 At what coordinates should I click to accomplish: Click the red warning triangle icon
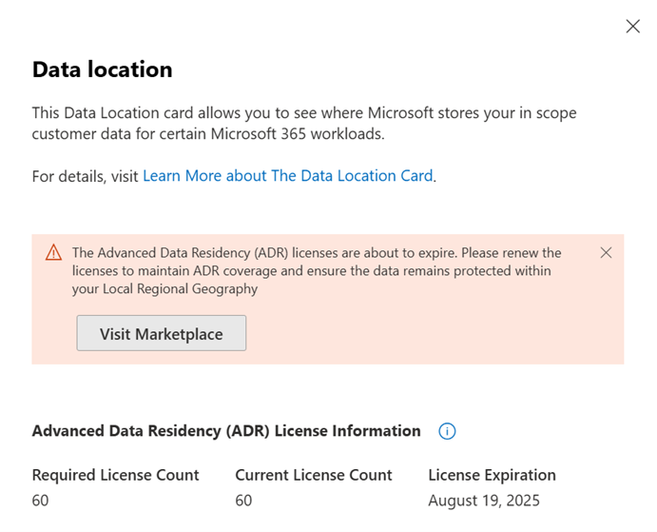click(x=53, y=253)
